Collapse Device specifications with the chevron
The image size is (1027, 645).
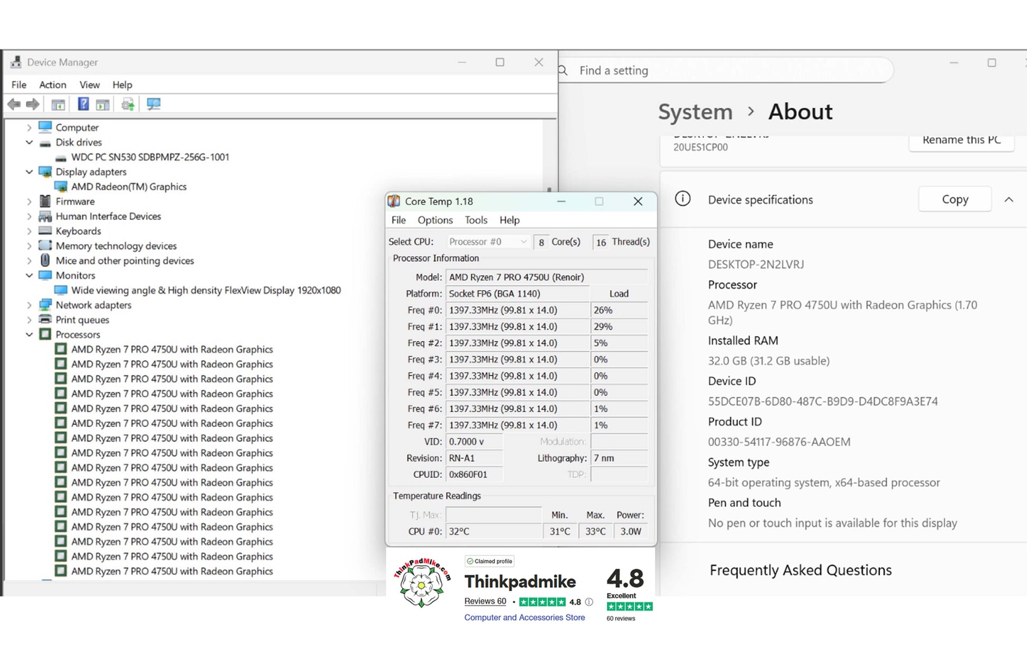1009,199
